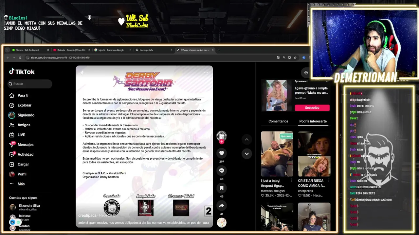Open the Amigos page
The image size is (419, 235).
(24, 125)
